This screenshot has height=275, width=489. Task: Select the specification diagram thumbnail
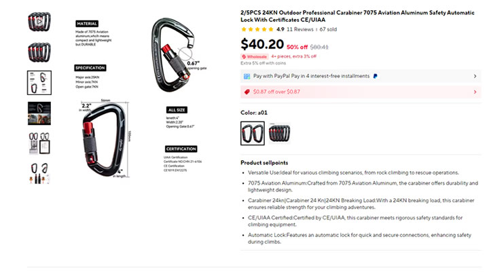click(x=39, y=83)
